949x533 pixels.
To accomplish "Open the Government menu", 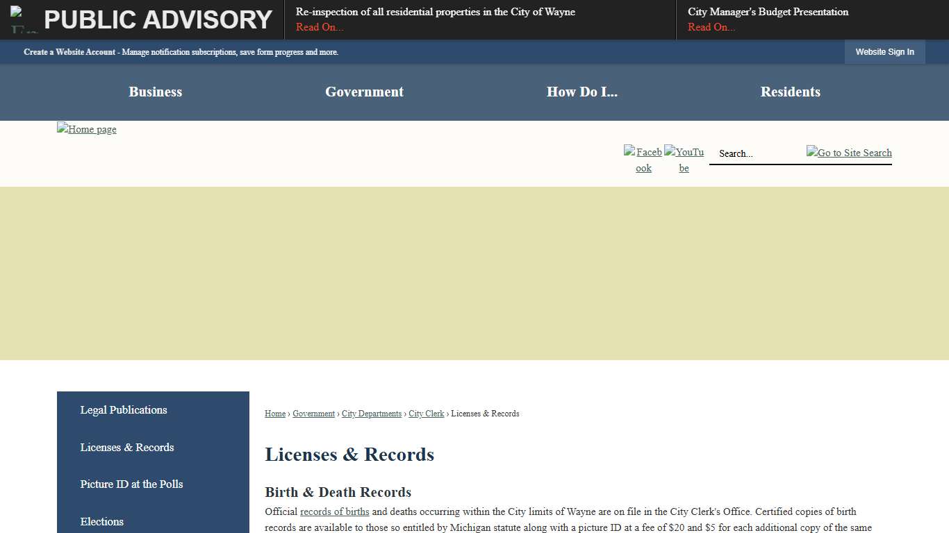I will [x=364, y=92].
